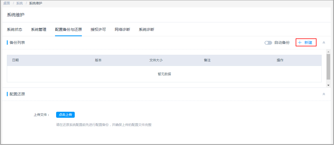Open the 系统状态 tab

click(x=15, y=29)
